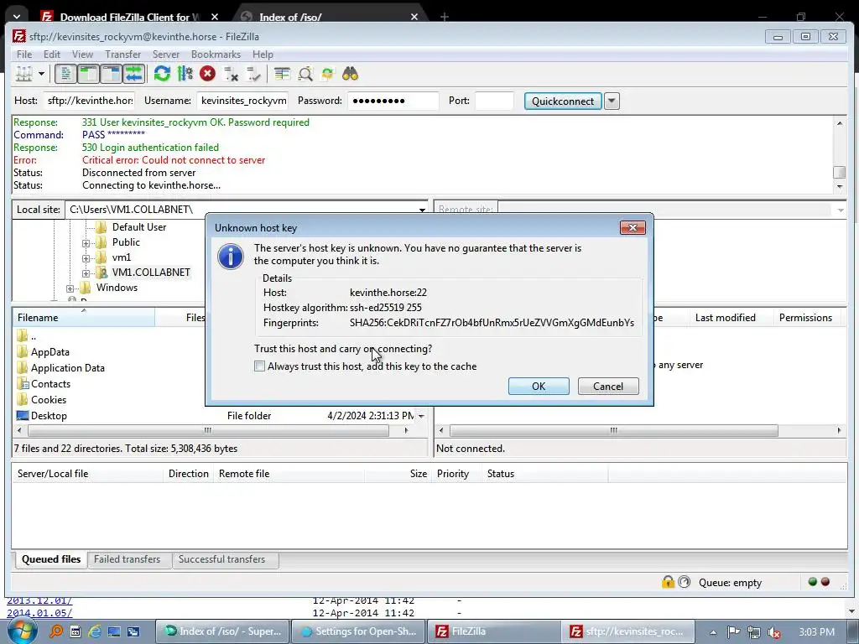Image resolution: width=859 pixels, height=644 pixels.
Task: Open the Transfer menu
Action: tap(123, 55)
